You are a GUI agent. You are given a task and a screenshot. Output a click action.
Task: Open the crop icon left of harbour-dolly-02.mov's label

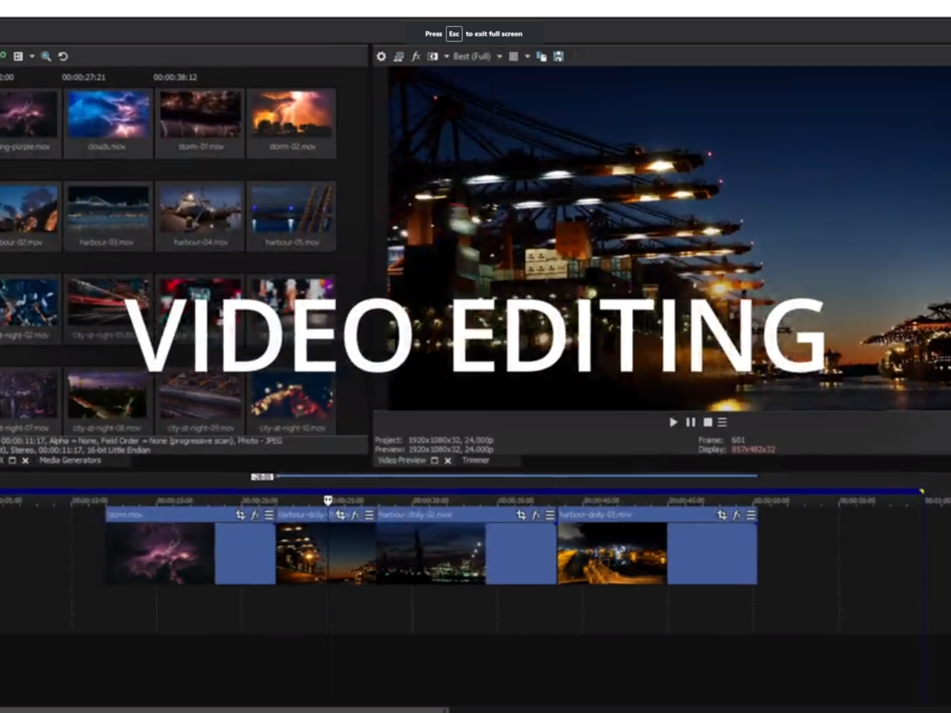pos(341,515)
